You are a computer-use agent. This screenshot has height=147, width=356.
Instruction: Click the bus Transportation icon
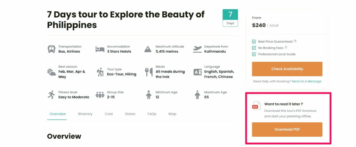(51, 49)
